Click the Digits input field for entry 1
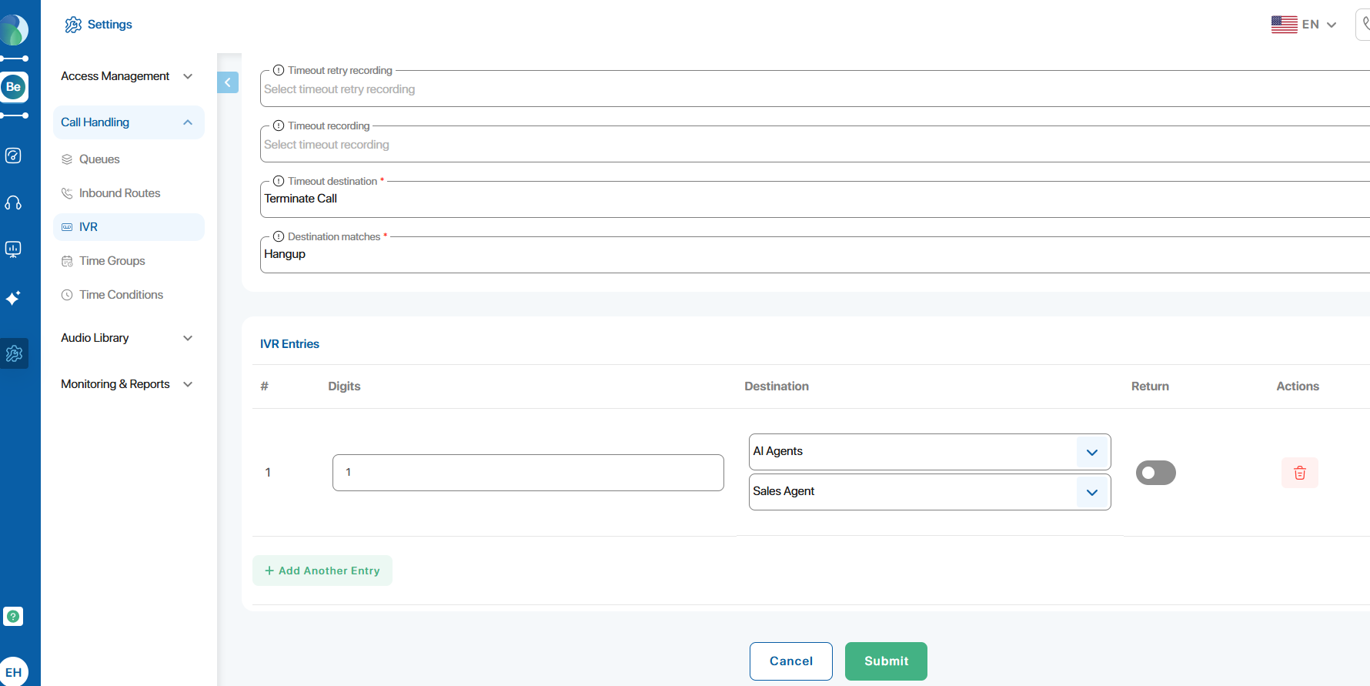 tap(528, 473)
